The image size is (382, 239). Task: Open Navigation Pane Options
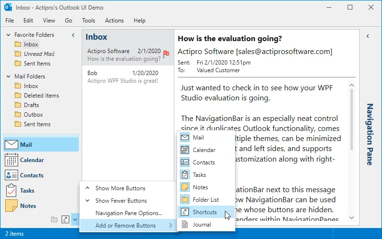(x=128, y=213)
